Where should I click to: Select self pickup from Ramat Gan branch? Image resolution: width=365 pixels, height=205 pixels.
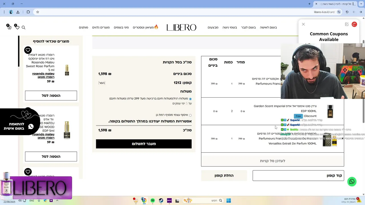click(x=190, y=115)
